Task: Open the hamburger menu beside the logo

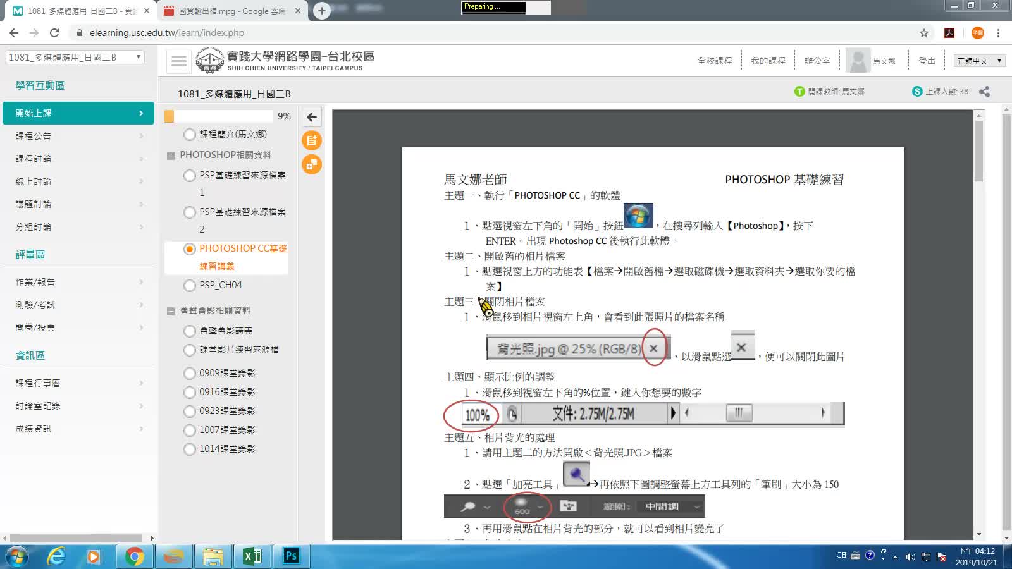Action: click(x=179, y=61)
